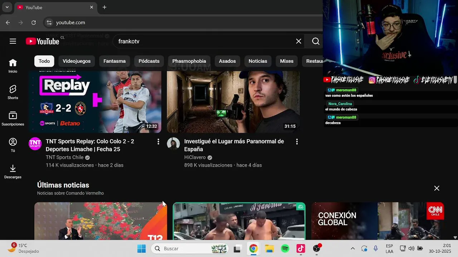The height and width of the screenshot is (257, 458).
Task: Click the taskbar Buscar search box
Action: 190,248
